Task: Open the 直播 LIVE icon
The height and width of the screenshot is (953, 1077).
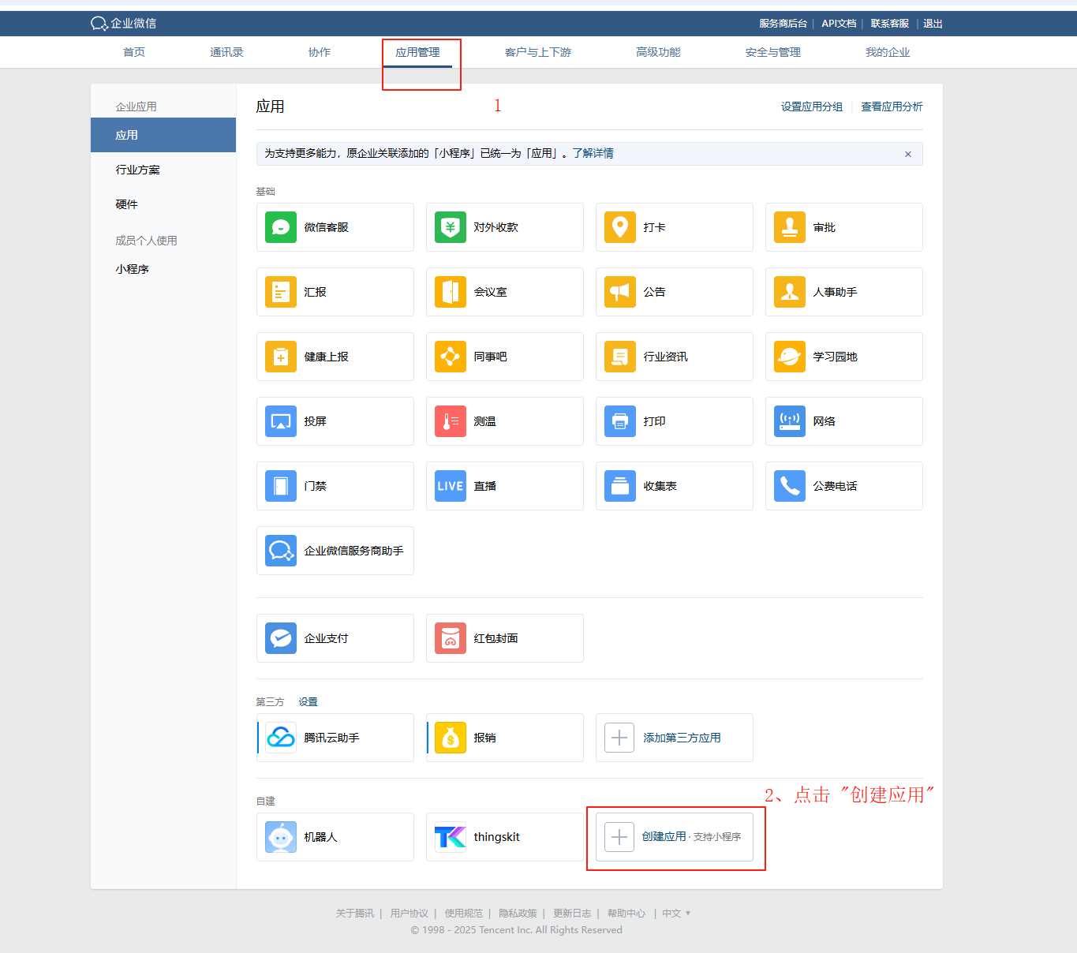Action: (x=451, y=486)
